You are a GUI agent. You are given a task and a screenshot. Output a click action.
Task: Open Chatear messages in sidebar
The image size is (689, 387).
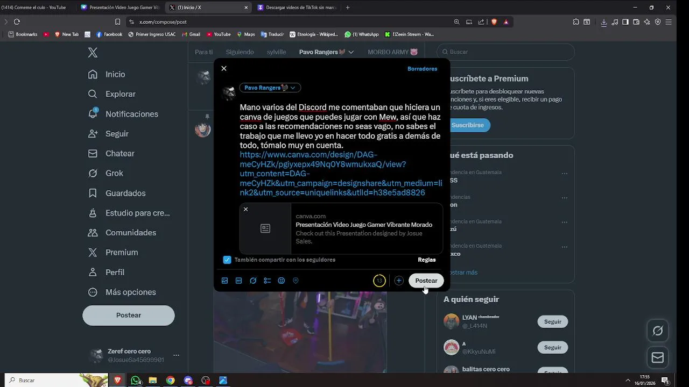point(111,154)
